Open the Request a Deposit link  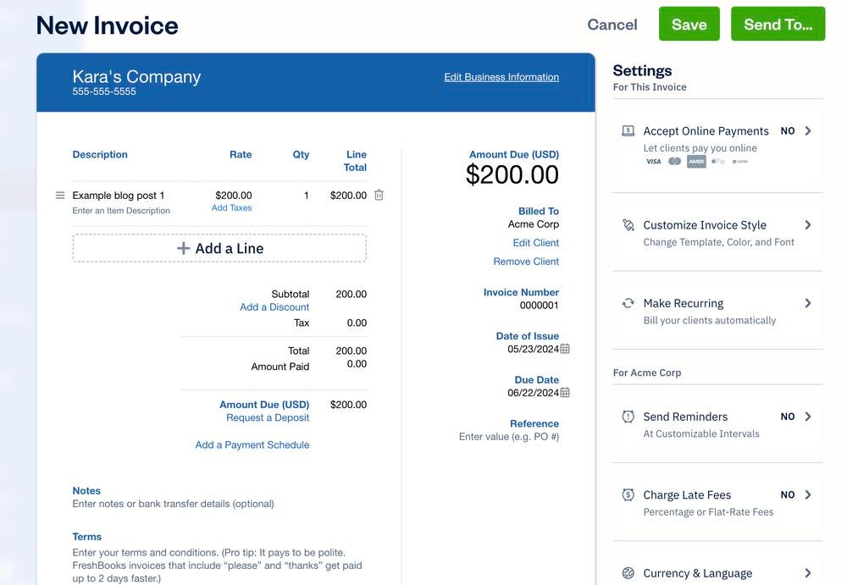click(x=268, y=417)
